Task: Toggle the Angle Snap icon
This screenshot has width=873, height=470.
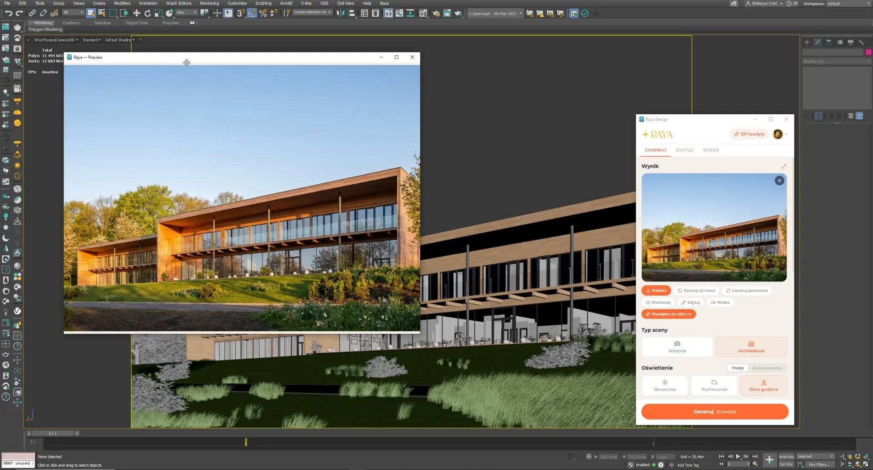Action: coord(252,13)
